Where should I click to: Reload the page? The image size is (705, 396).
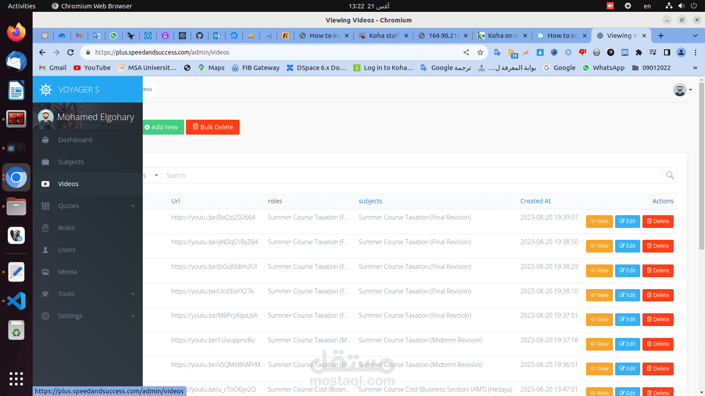click(70, 52)
